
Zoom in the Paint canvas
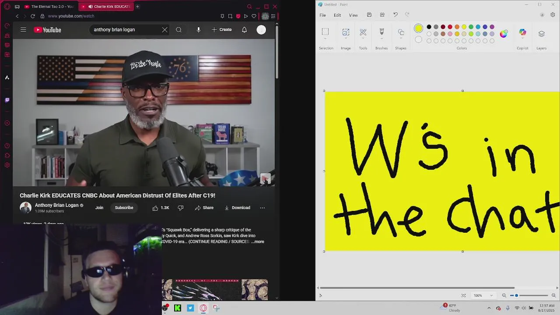(553, 295)
